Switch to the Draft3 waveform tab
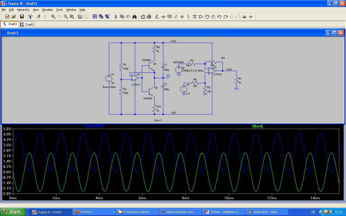Image resolution: width=346 pixels, height=216 pixels. tap(27, 24)
